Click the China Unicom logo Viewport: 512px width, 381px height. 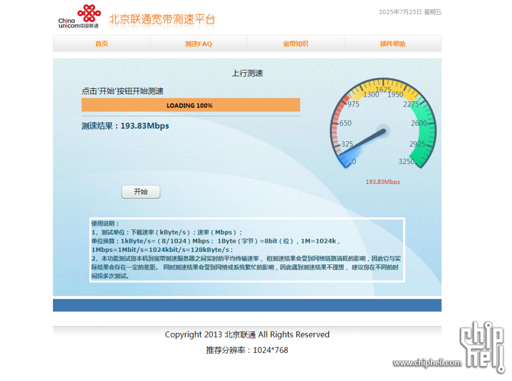click(x=79, y=16)
